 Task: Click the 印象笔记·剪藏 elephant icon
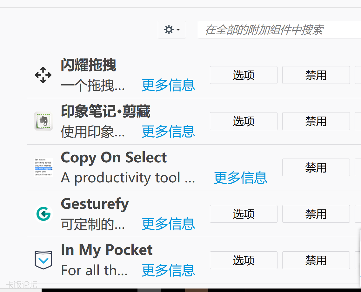coord(43,121)
